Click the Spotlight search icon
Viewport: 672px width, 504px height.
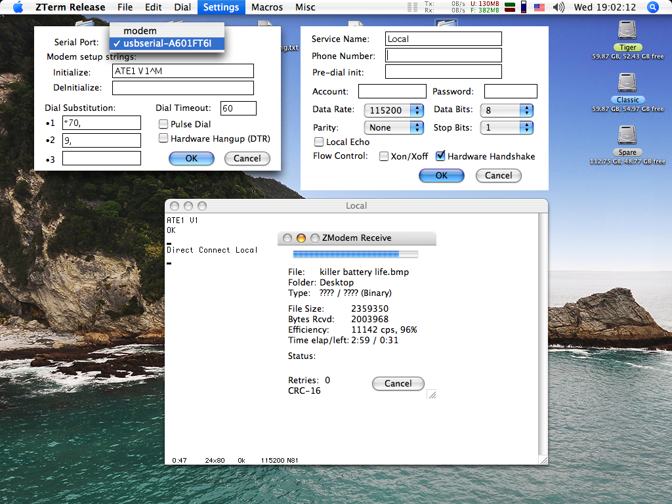coord(652,7)
